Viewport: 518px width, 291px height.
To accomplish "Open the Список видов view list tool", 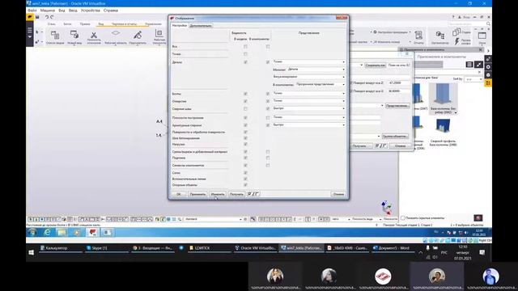I will click(x=55, y=37).
